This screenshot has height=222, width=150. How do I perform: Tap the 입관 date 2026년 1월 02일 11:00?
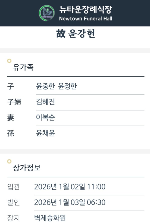coord(70,187)
